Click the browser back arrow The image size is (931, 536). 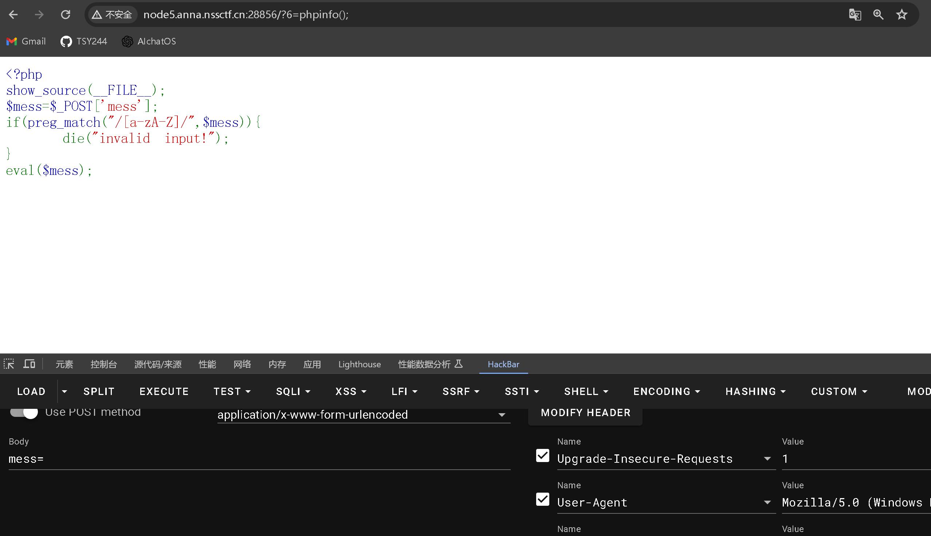click(13, 15)
